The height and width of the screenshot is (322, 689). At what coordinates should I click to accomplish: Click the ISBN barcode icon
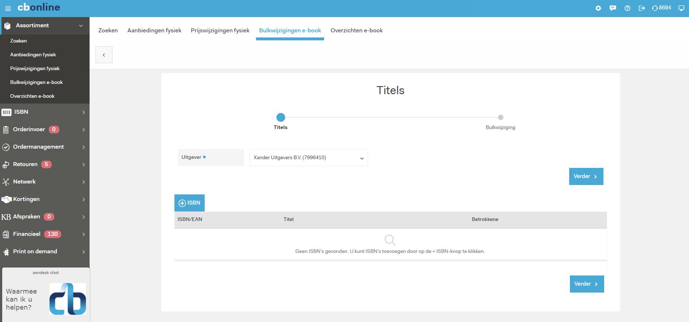(7, 112)
